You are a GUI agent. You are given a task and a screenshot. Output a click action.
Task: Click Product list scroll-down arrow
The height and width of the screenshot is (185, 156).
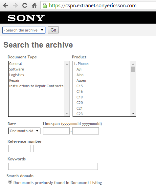133,113
